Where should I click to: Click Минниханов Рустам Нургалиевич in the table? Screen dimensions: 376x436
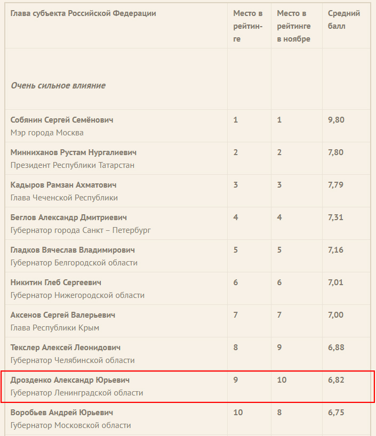pos(74,152)
